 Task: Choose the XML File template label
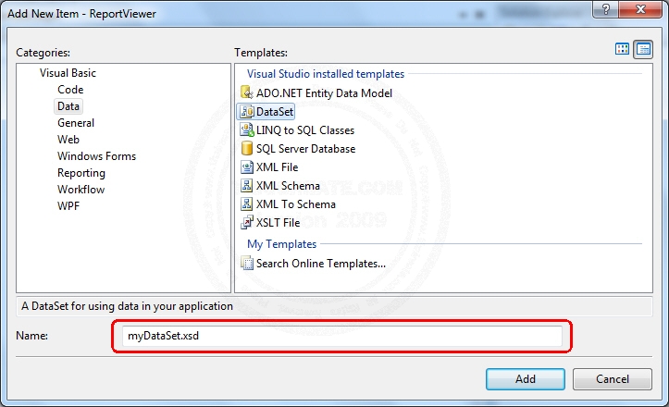tap(277, 167)
